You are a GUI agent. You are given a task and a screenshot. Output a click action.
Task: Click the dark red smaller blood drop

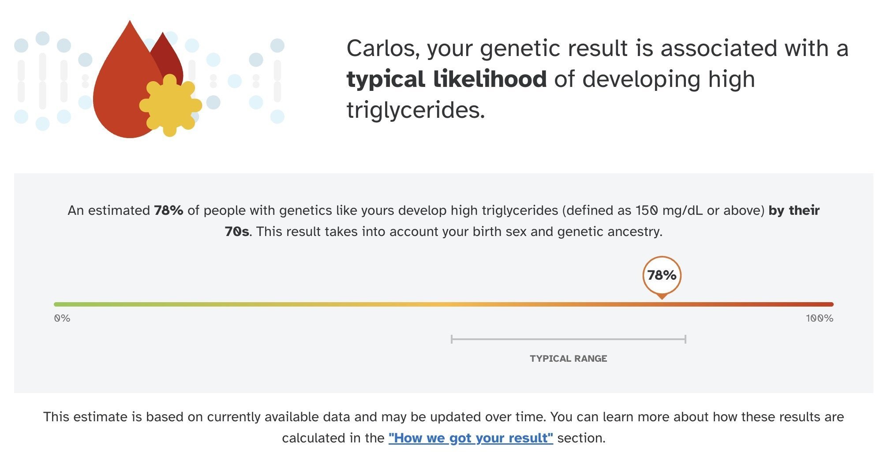tap(169, 57)
